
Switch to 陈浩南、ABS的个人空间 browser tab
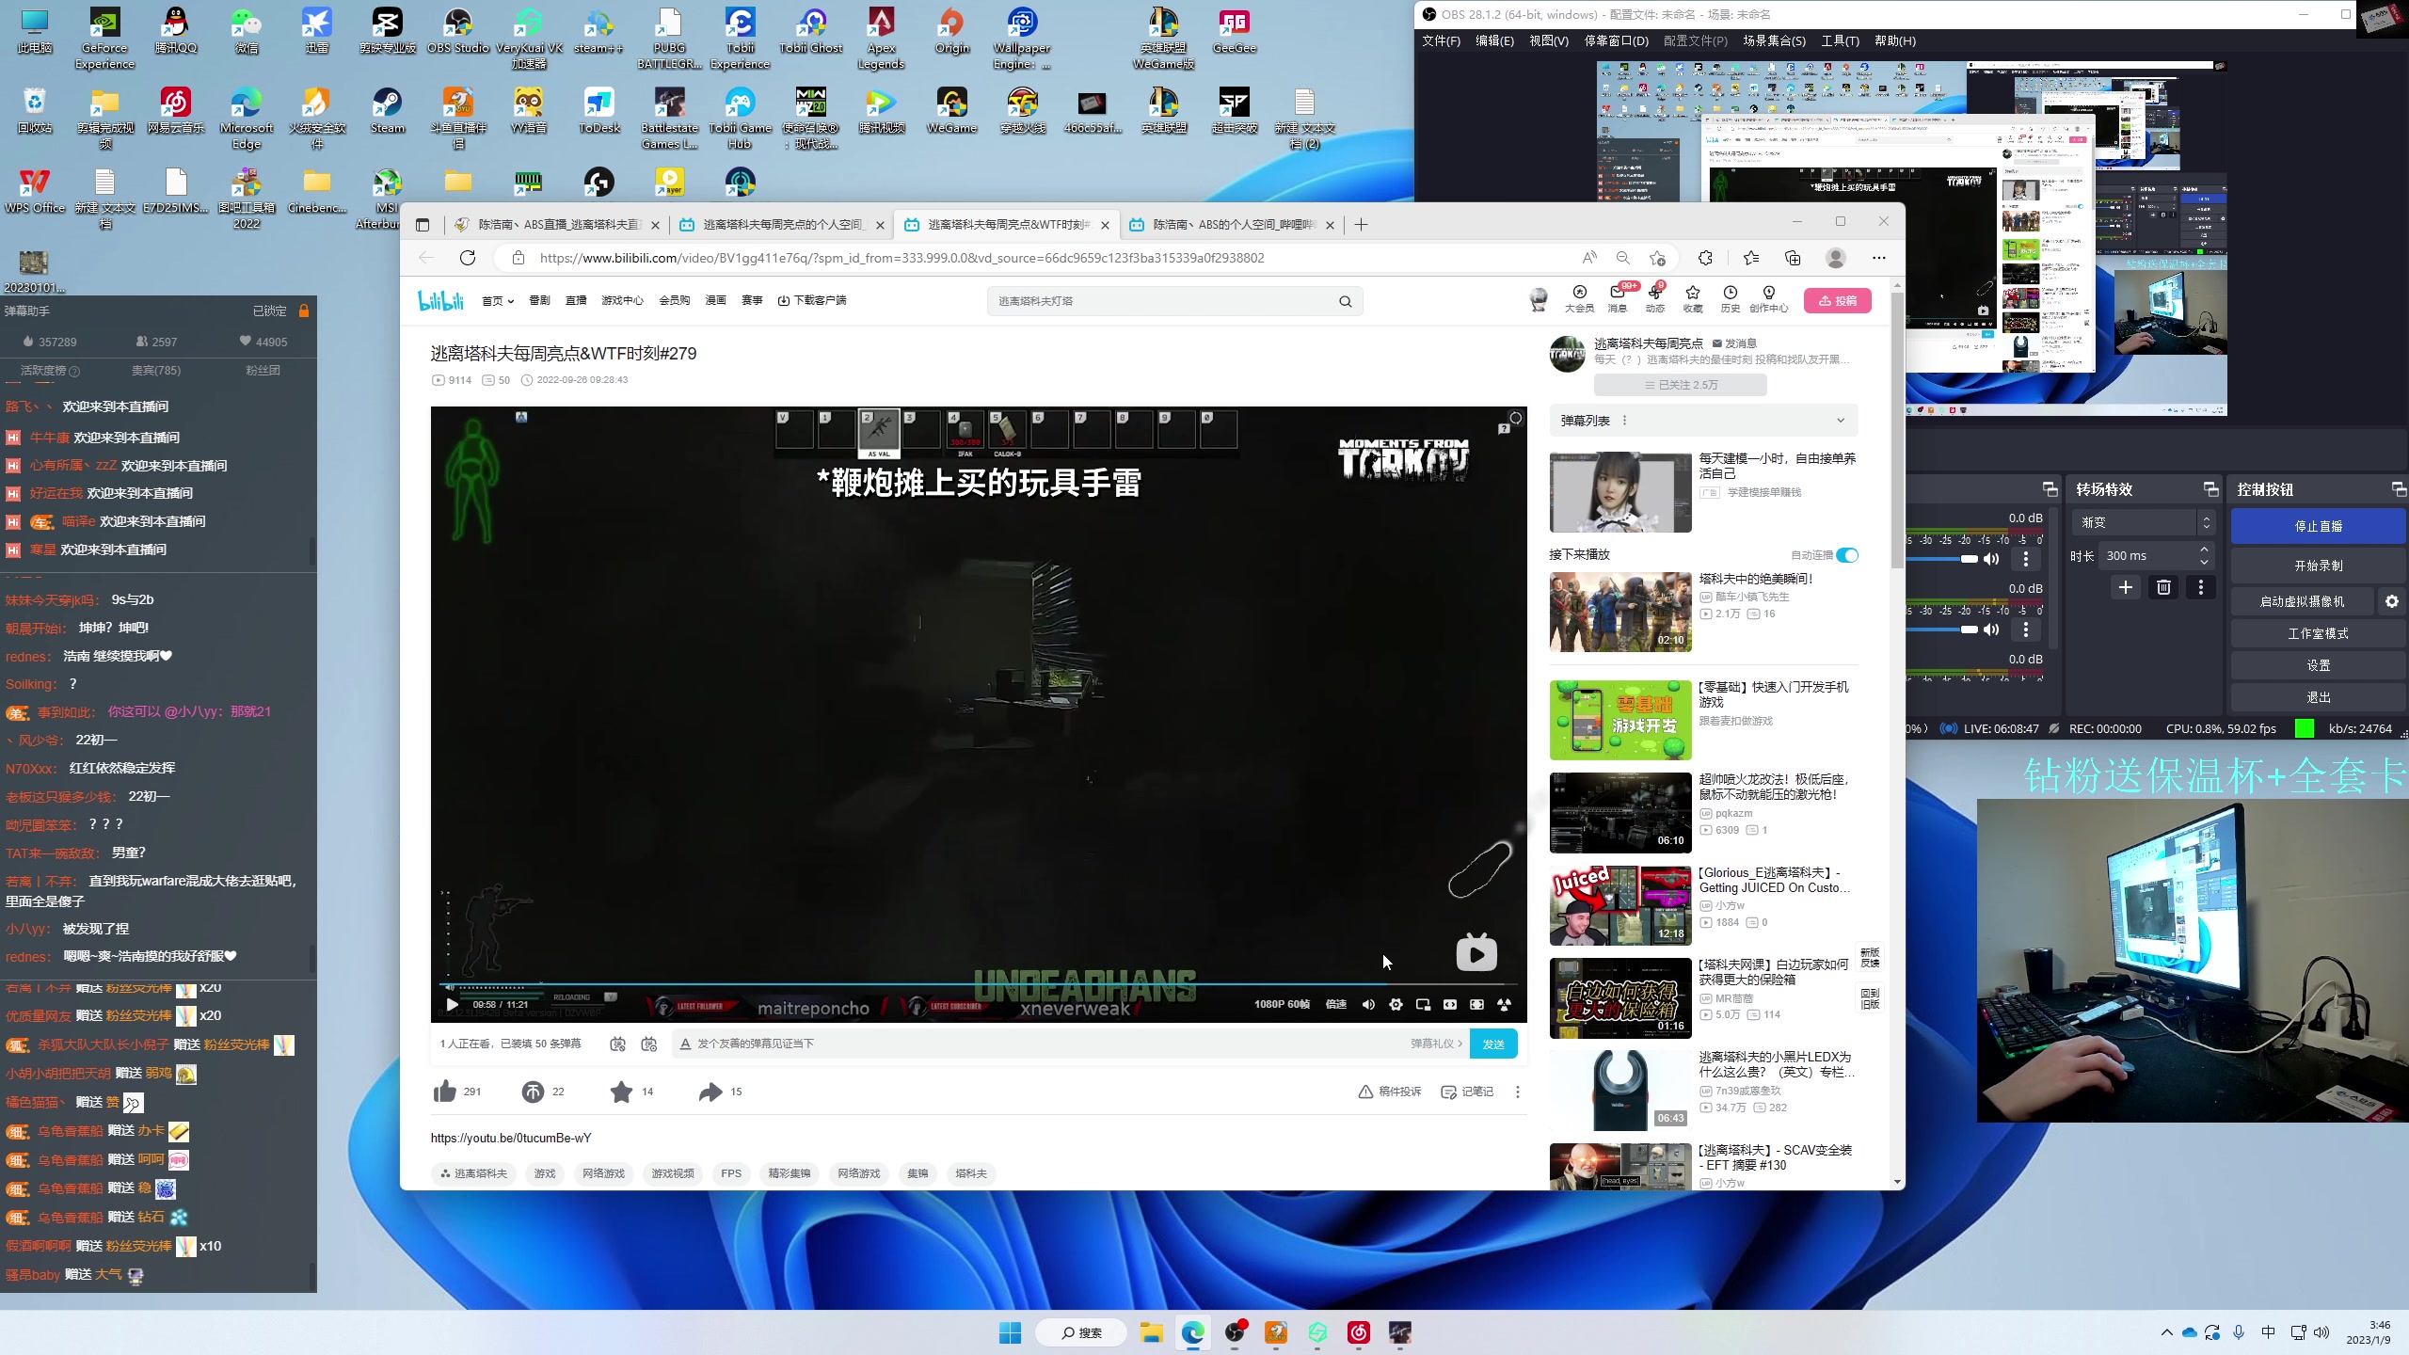[1232, 225]
